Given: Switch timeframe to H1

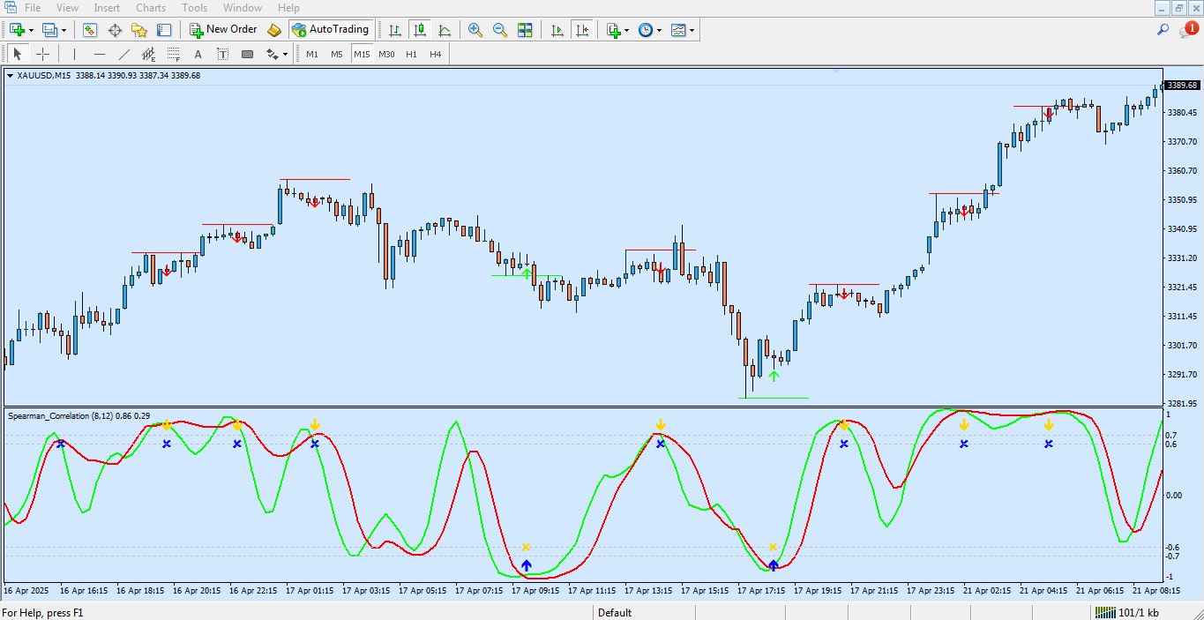Looking at the screenshot, I should (x=410, y=54).
